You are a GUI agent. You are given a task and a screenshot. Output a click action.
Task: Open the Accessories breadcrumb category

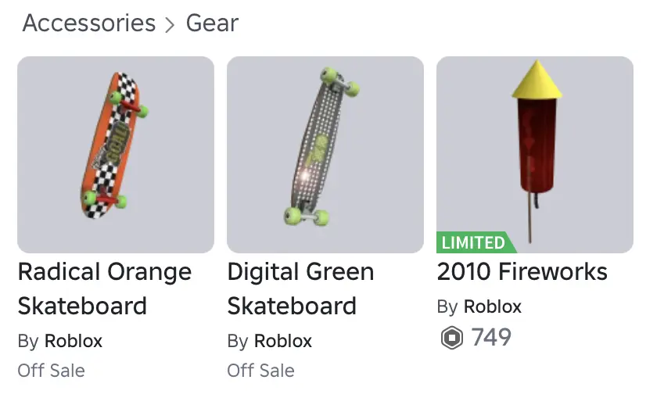89,23
